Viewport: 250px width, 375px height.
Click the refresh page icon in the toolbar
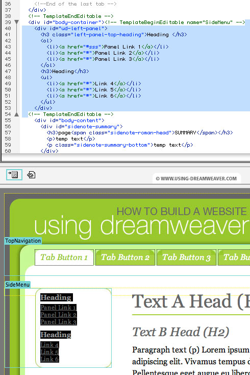click(31, 175)
